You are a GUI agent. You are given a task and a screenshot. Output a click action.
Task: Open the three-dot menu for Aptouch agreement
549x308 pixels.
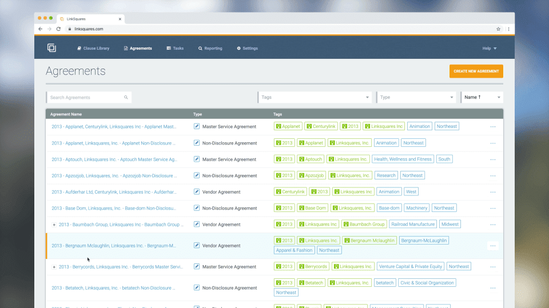click(492, 159)
